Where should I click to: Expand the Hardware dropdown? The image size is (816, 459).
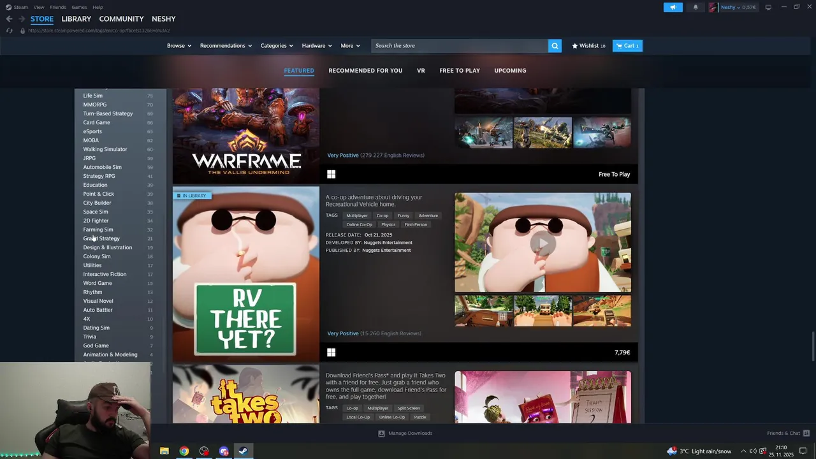317,46
